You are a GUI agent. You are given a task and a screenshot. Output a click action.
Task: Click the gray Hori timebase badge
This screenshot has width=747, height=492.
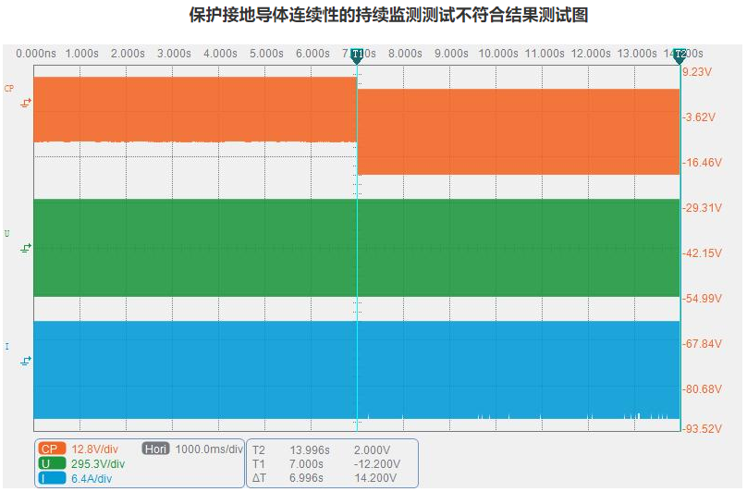coord(155,449)
